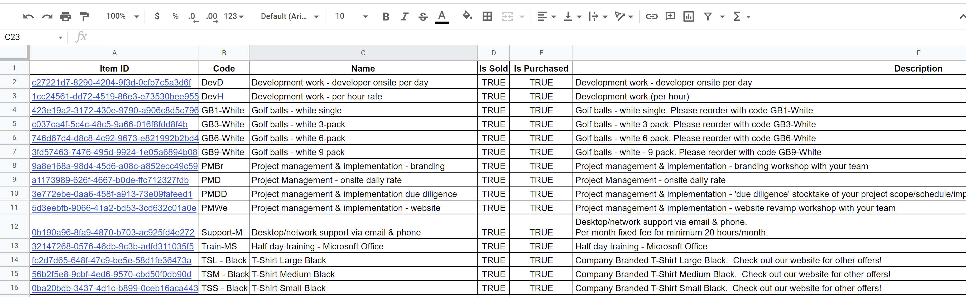Toggle Strikethrough formatting

pos(423,17)
